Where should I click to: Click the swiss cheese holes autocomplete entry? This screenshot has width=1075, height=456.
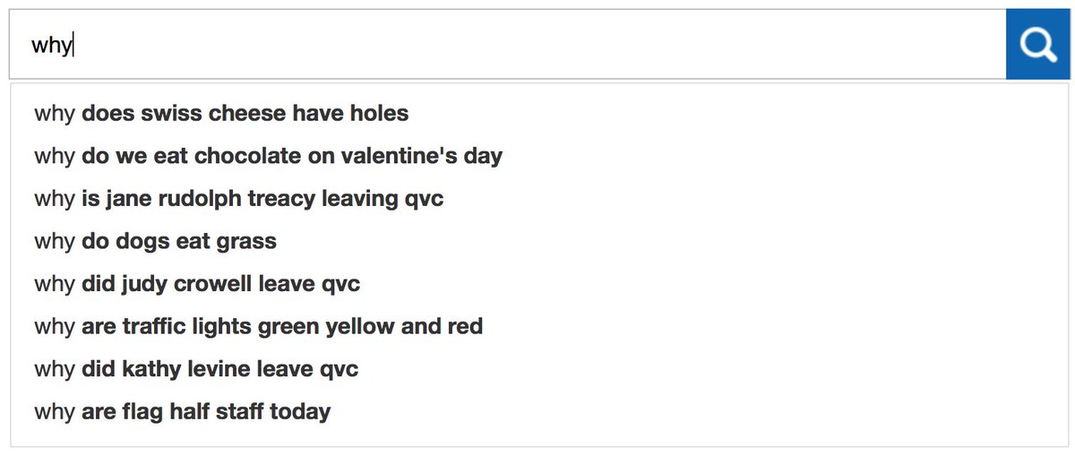pyautogui.click(x=221, y=114)
